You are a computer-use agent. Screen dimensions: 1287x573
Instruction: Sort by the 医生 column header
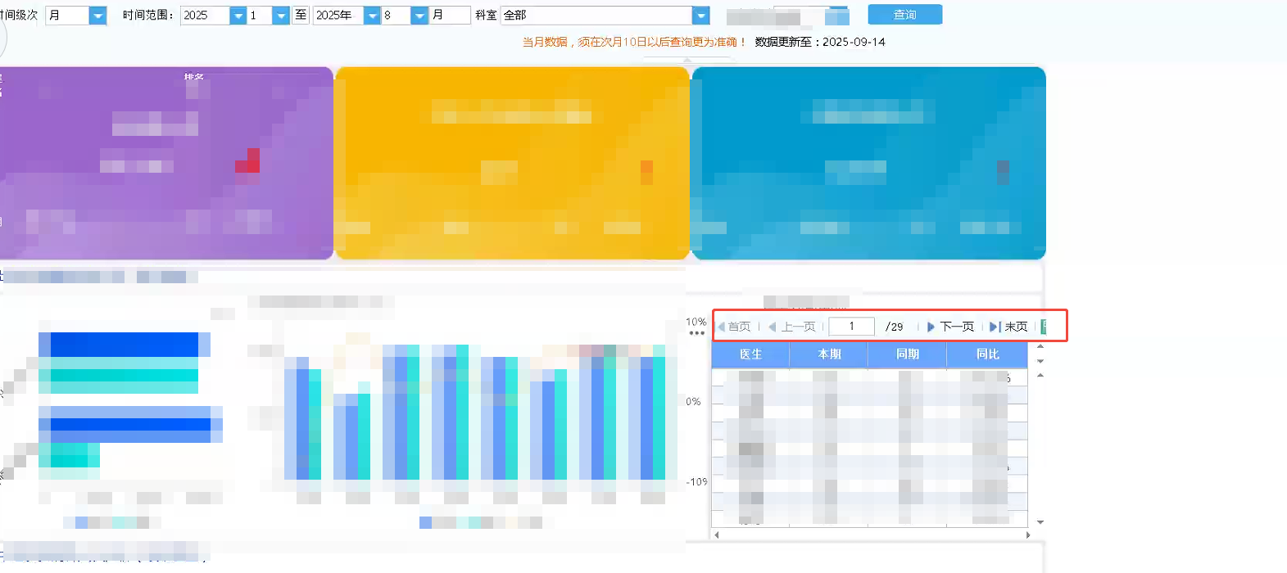[750, 354]
